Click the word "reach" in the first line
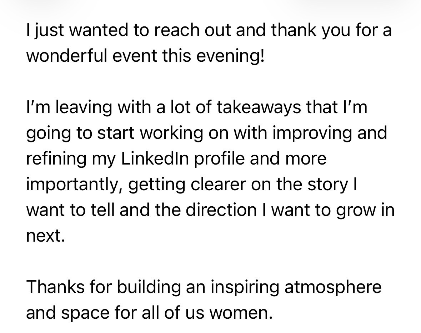 [176, 30]
